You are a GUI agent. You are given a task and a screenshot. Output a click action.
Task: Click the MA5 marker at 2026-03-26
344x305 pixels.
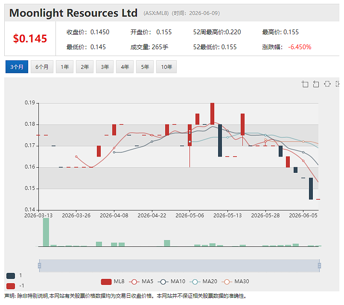pyautogui.click(x=76, y=157)
